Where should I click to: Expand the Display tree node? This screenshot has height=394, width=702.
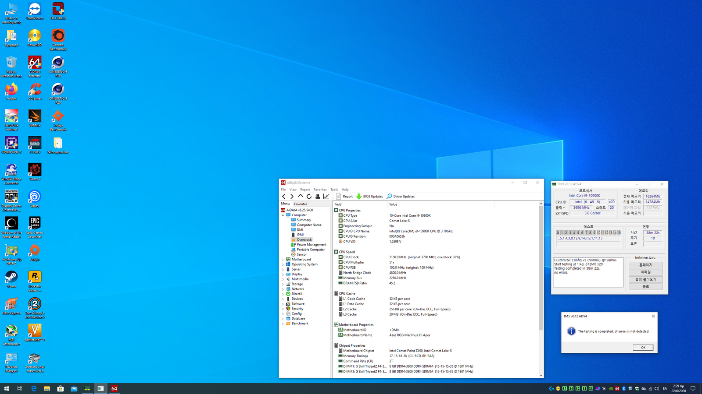[x=283, y=274]
